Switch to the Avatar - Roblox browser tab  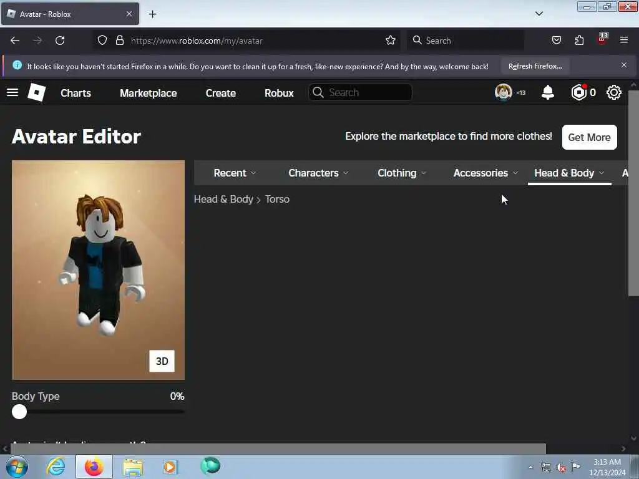pos(70,14)
